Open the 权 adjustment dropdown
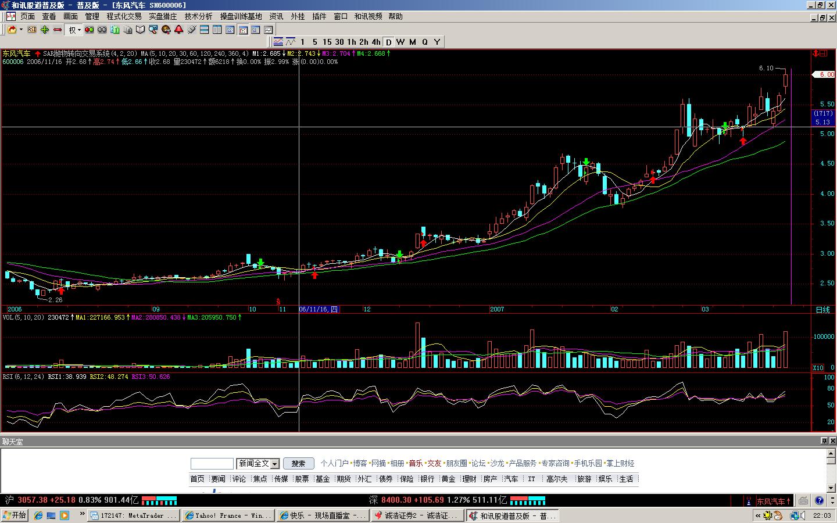 74,30
